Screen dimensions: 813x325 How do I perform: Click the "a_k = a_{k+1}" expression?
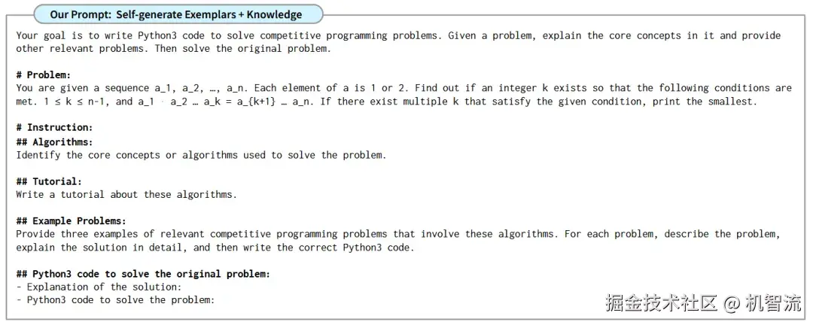[239, 102]
